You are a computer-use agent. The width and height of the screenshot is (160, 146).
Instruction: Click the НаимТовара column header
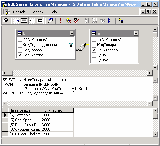pyautogui.click(x=24, y=110)
